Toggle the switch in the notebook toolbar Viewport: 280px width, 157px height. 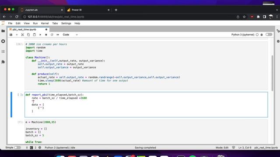click(269, 34)
